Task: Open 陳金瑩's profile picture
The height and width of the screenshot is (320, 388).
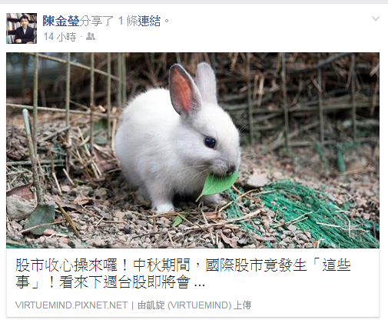Action: pos(22,28)
